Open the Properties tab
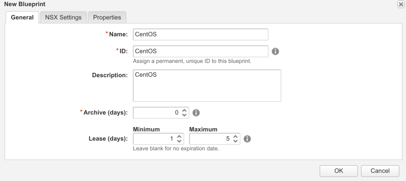This screenshot has height=181, width=406. coord(107,17)
